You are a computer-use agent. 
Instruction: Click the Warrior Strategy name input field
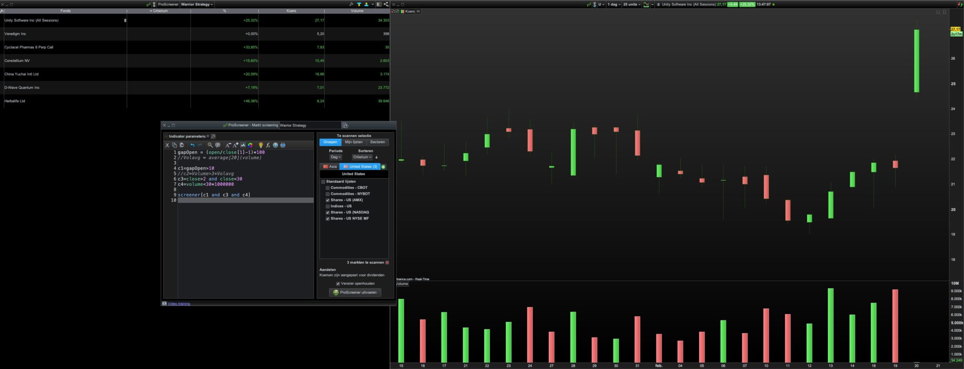(x=310, y=126)
